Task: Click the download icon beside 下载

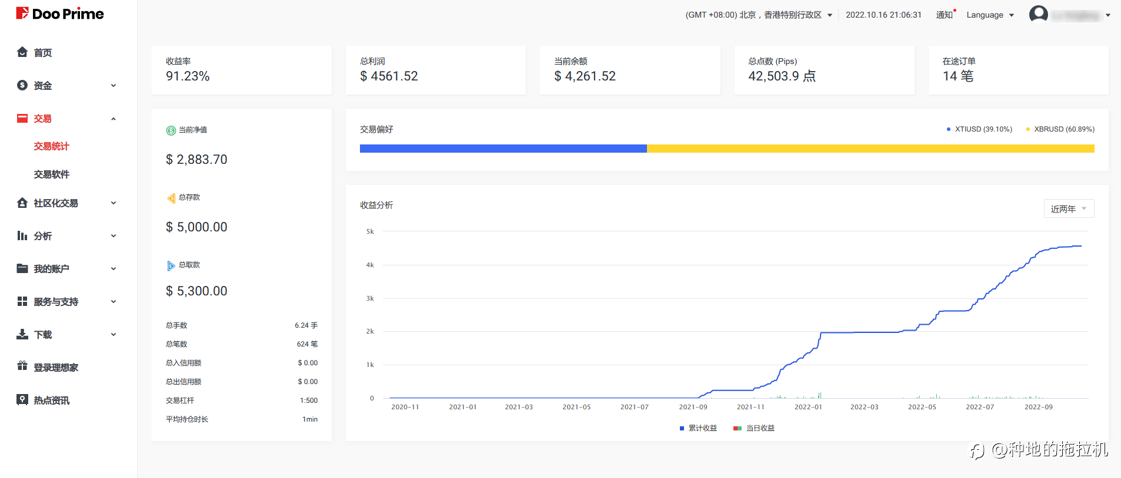Action: [22, 334]
